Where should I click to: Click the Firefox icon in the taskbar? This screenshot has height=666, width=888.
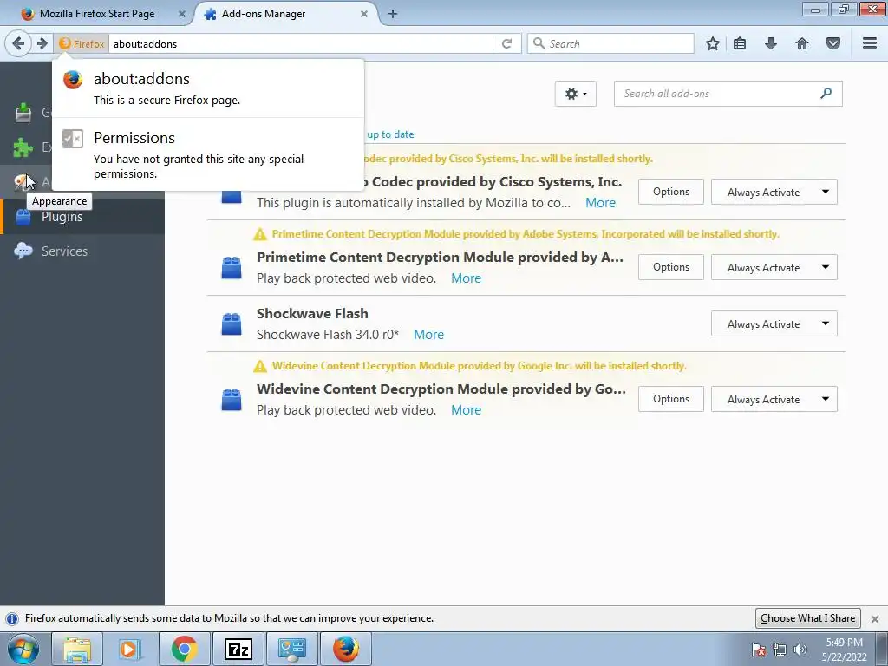[x=346, y=649]
